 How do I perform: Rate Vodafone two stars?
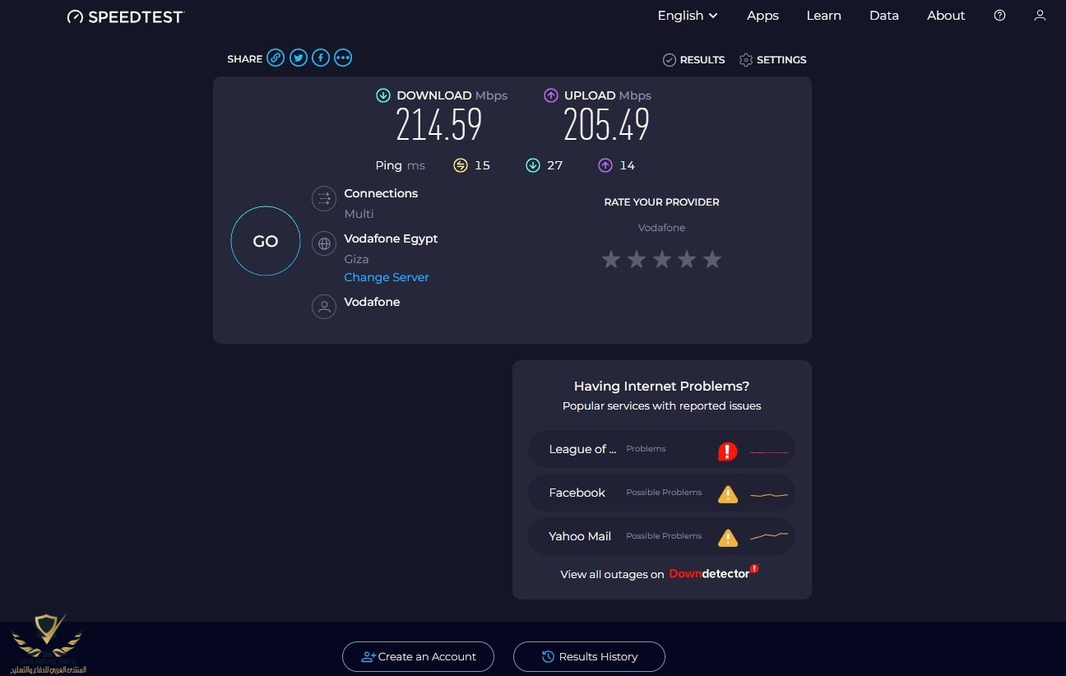[x=637, y=260]
